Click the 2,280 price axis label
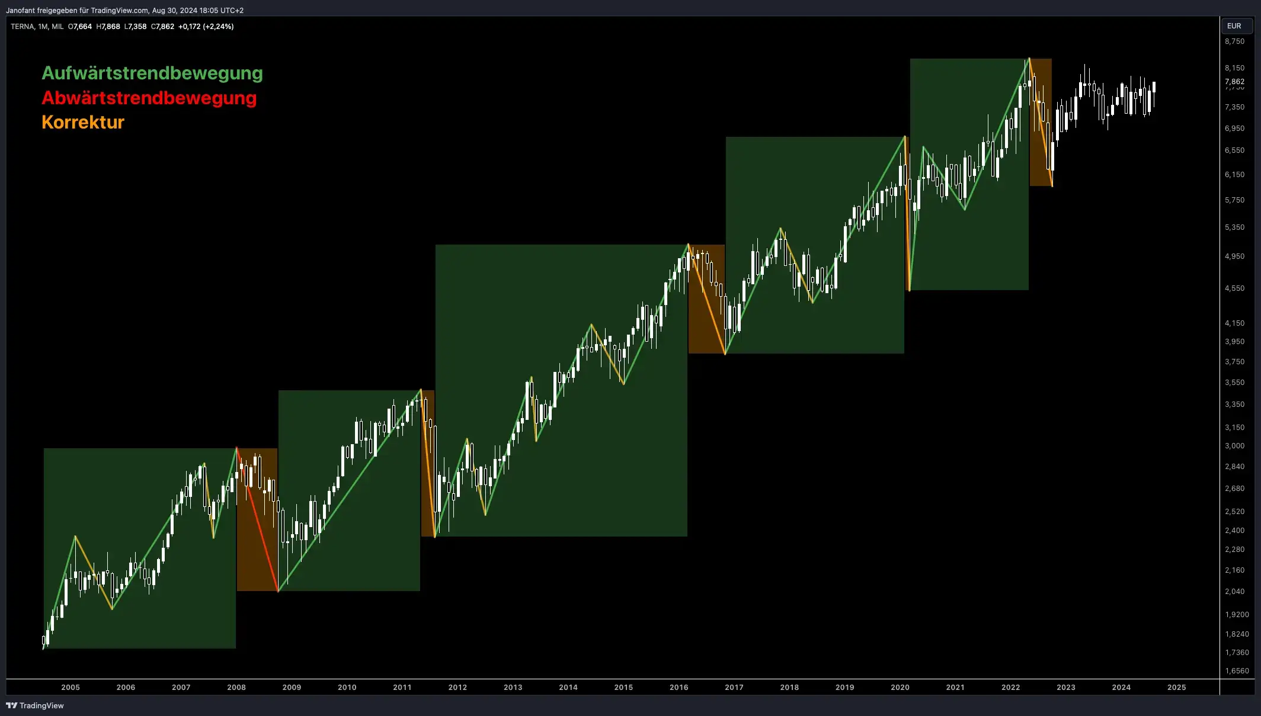This screenshot has height=716, width=1261. [x=1235, y=550]
